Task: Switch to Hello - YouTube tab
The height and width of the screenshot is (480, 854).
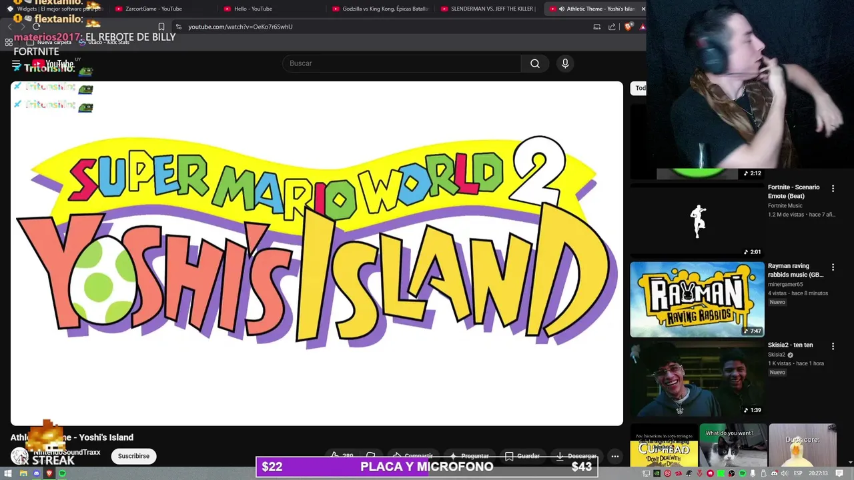Action: point(253,9)
